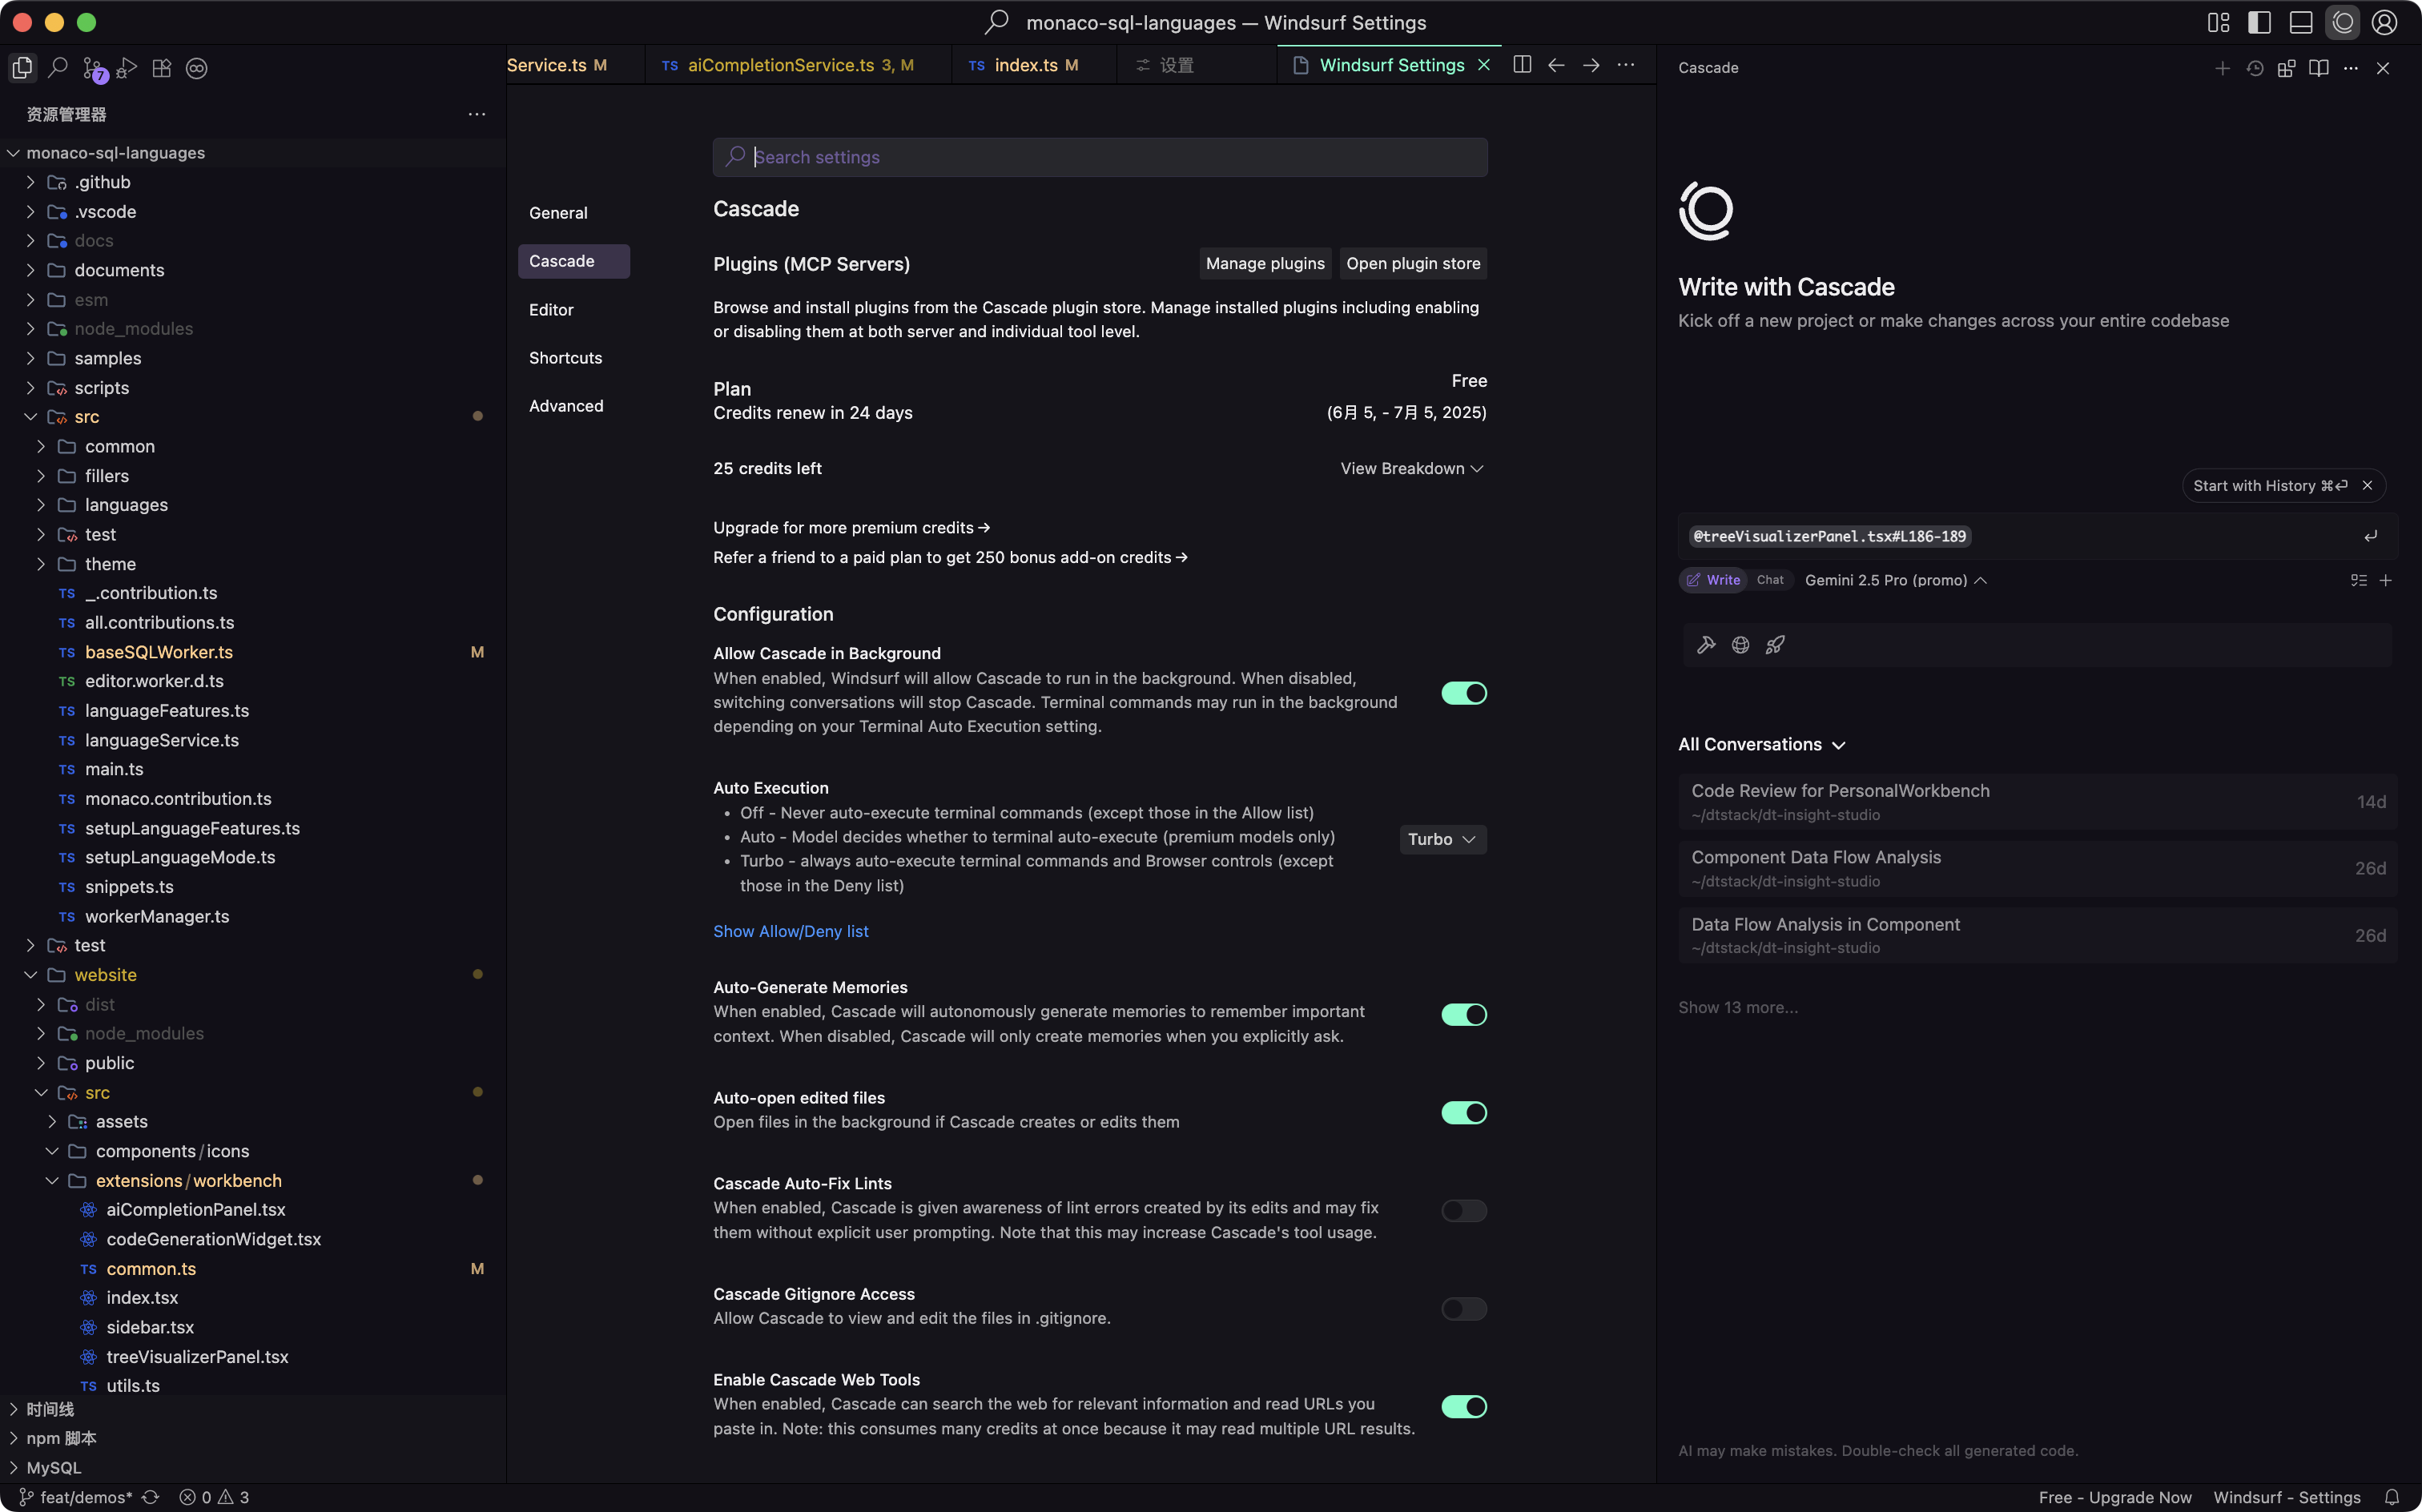
Task: Click the rocket icon in Cascade input
Action: pos(1775,645)
